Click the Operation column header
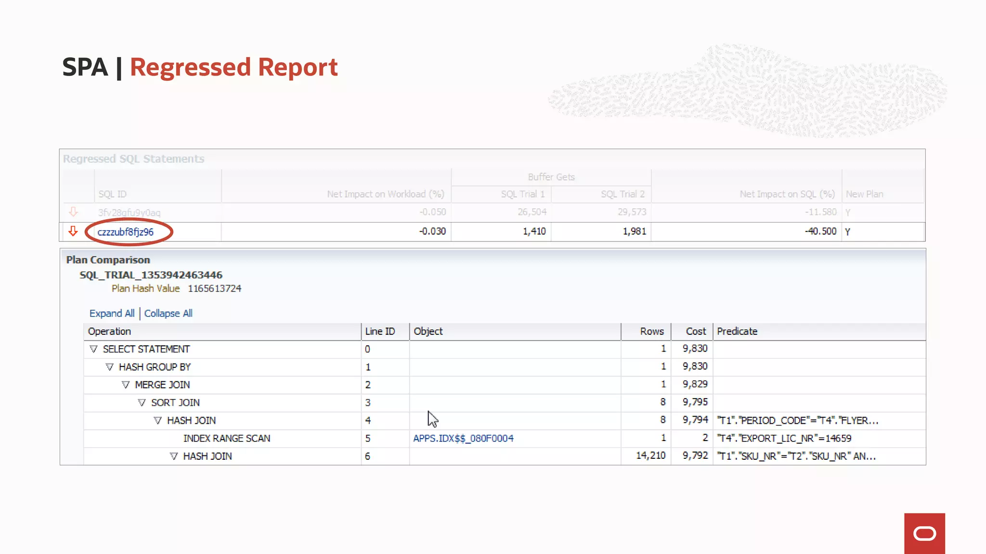Image resolution: width=986 pixels, height=554 pixels. click(109, 331)
